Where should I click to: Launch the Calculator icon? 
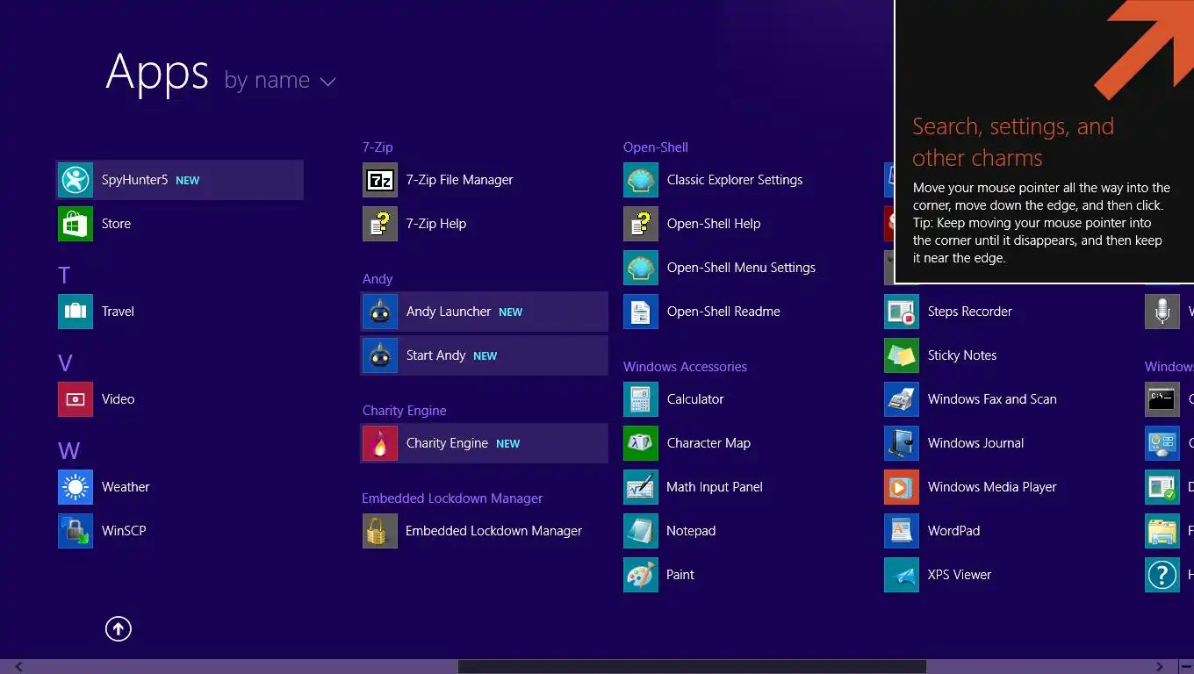(641, 399)
